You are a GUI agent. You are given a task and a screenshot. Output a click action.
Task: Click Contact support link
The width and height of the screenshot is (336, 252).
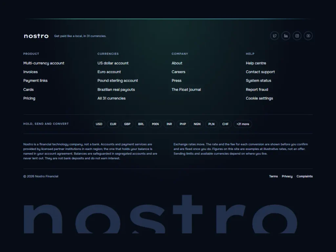260,72
